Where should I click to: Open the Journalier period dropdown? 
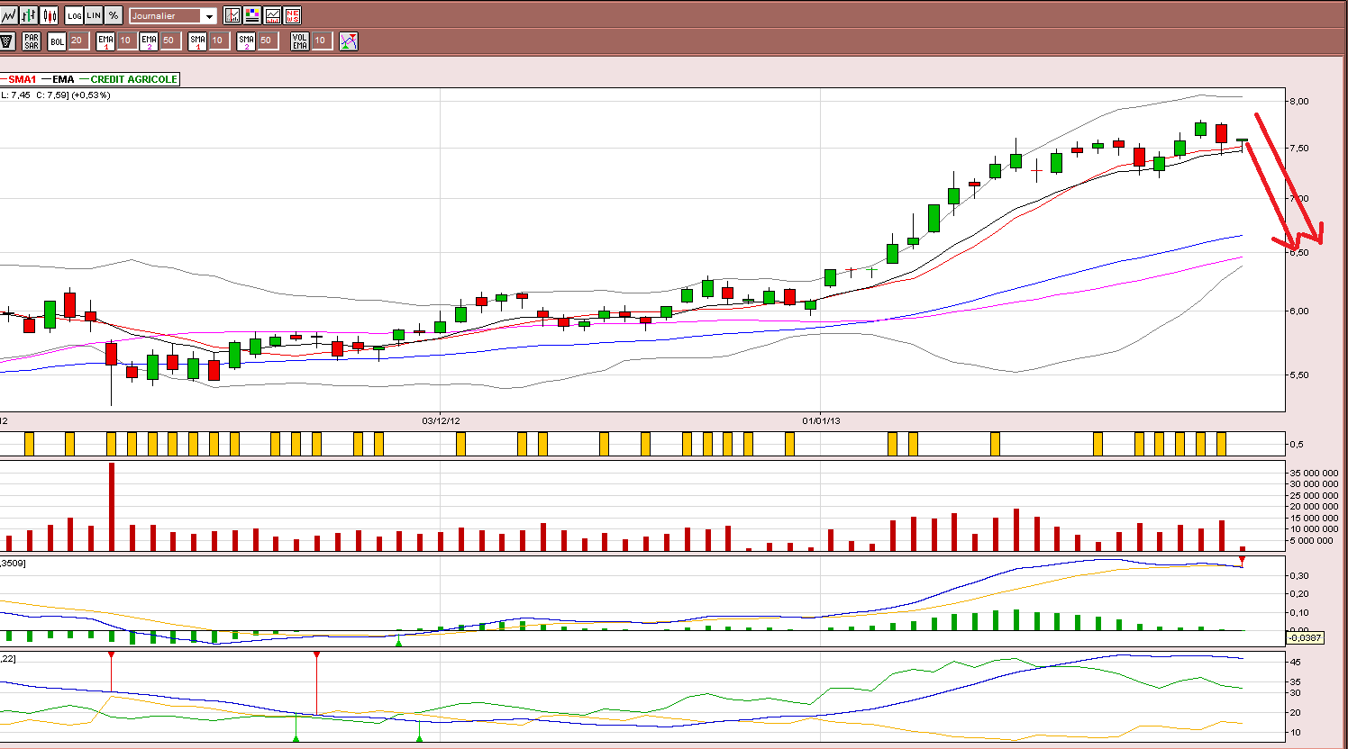173,15
